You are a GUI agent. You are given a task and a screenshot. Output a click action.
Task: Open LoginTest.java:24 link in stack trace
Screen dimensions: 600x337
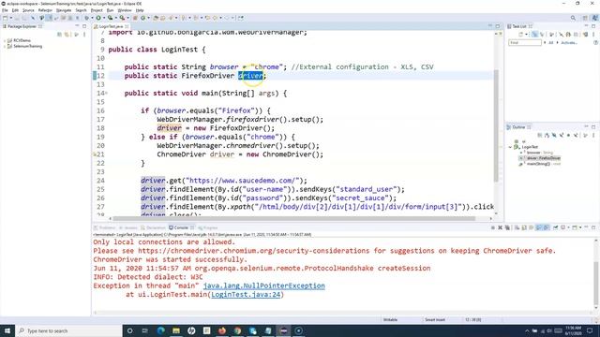[246, 295]
